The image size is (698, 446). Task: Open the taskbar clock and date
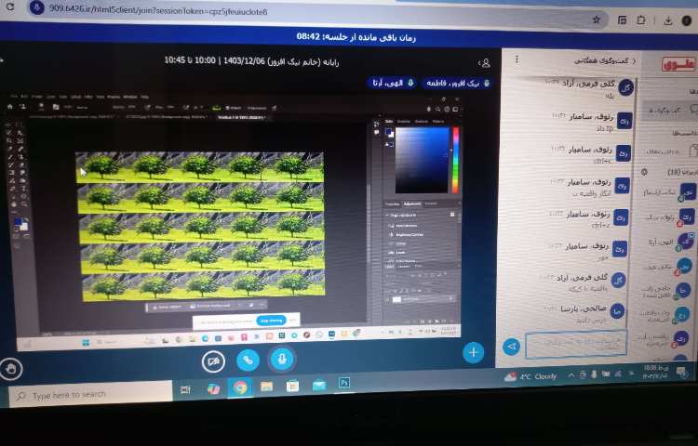(654, 372)
